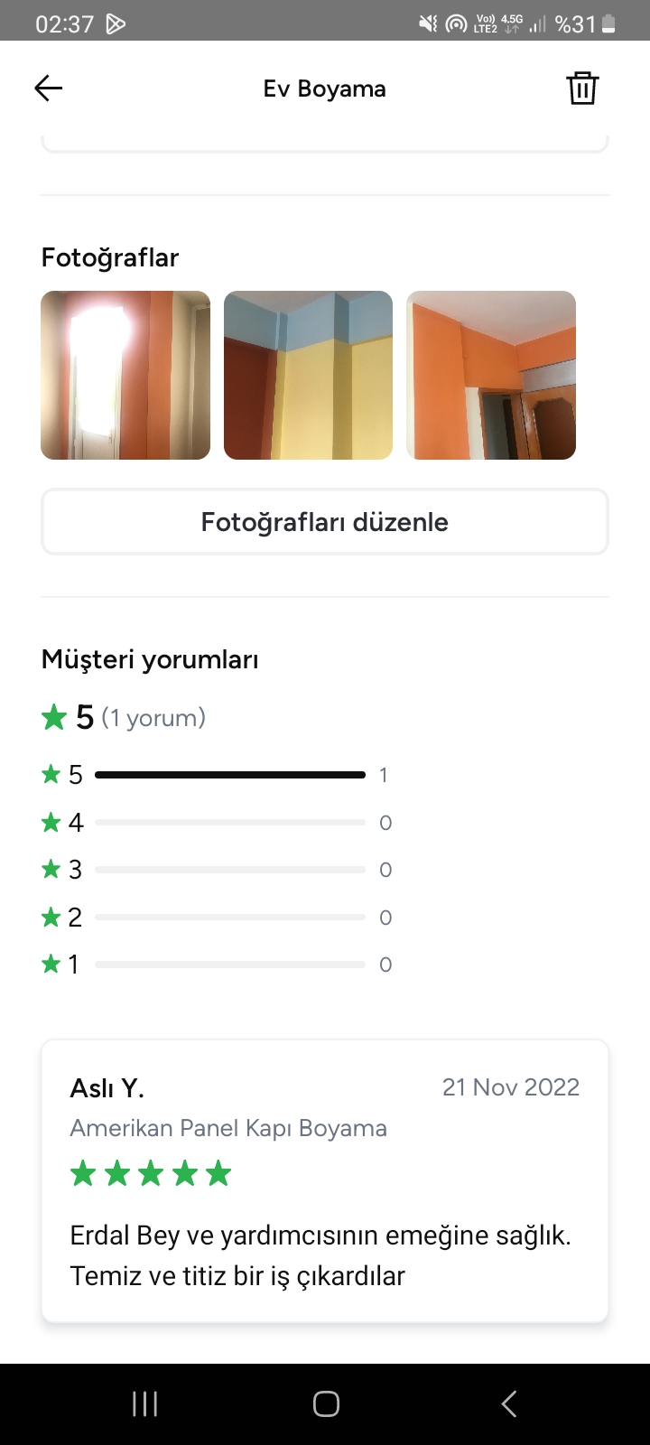
Task: Open the yellow and blue wall photo
Action: point(308,375)
